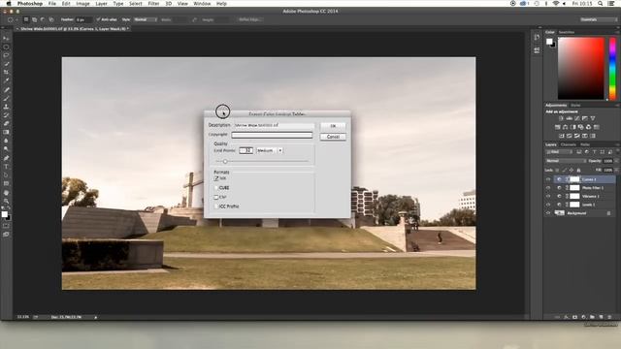Open the Medium quality dropdown
The image size is (621, 349).
click(270, 151)
